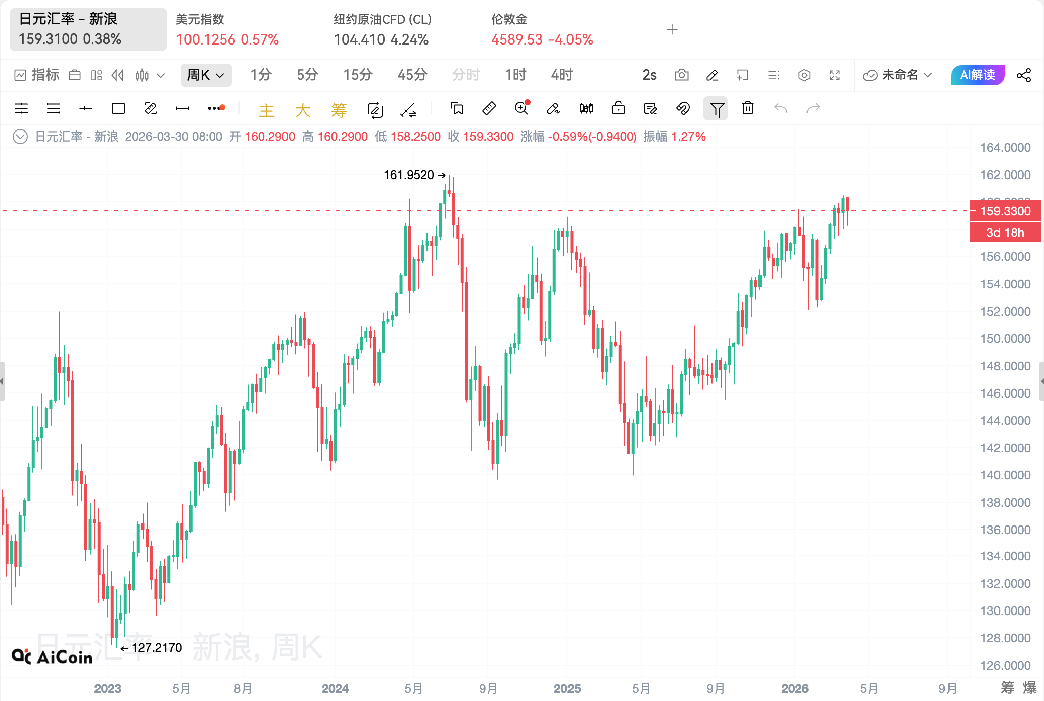The width and height of the screenshot is (1044, 701).
Task: Open the 周K timeframe dropdown
Action: tap(206, 75)
